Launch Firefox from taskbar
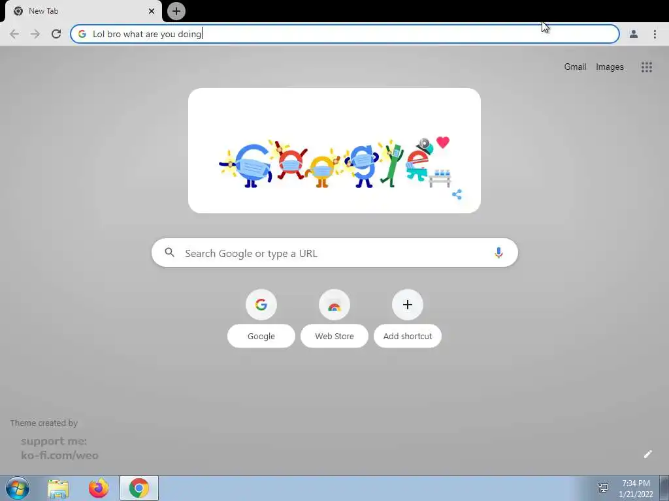Image resolution: width=669 pixels, height=501 pixels. [x=99, y=488]
